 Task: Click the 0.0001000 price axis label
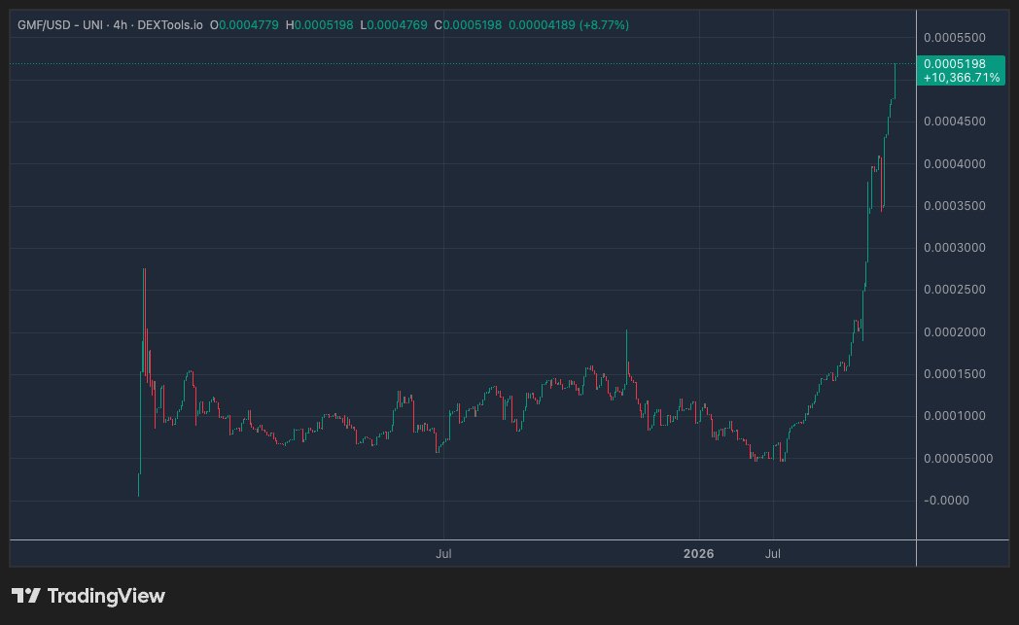click(955, 416)
